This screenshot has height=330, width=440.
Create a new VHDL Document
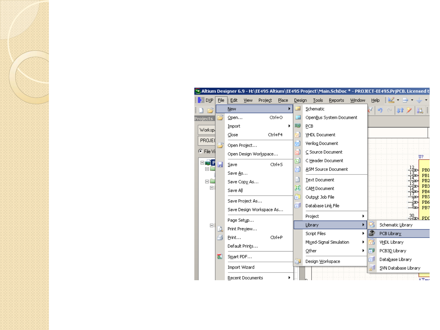(x=330, y=135)
